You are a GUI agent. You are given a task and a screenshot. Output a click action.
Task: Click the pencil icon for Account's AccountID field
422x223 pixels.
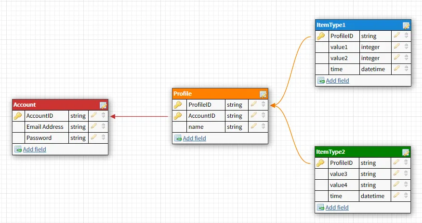coord(93,115)
